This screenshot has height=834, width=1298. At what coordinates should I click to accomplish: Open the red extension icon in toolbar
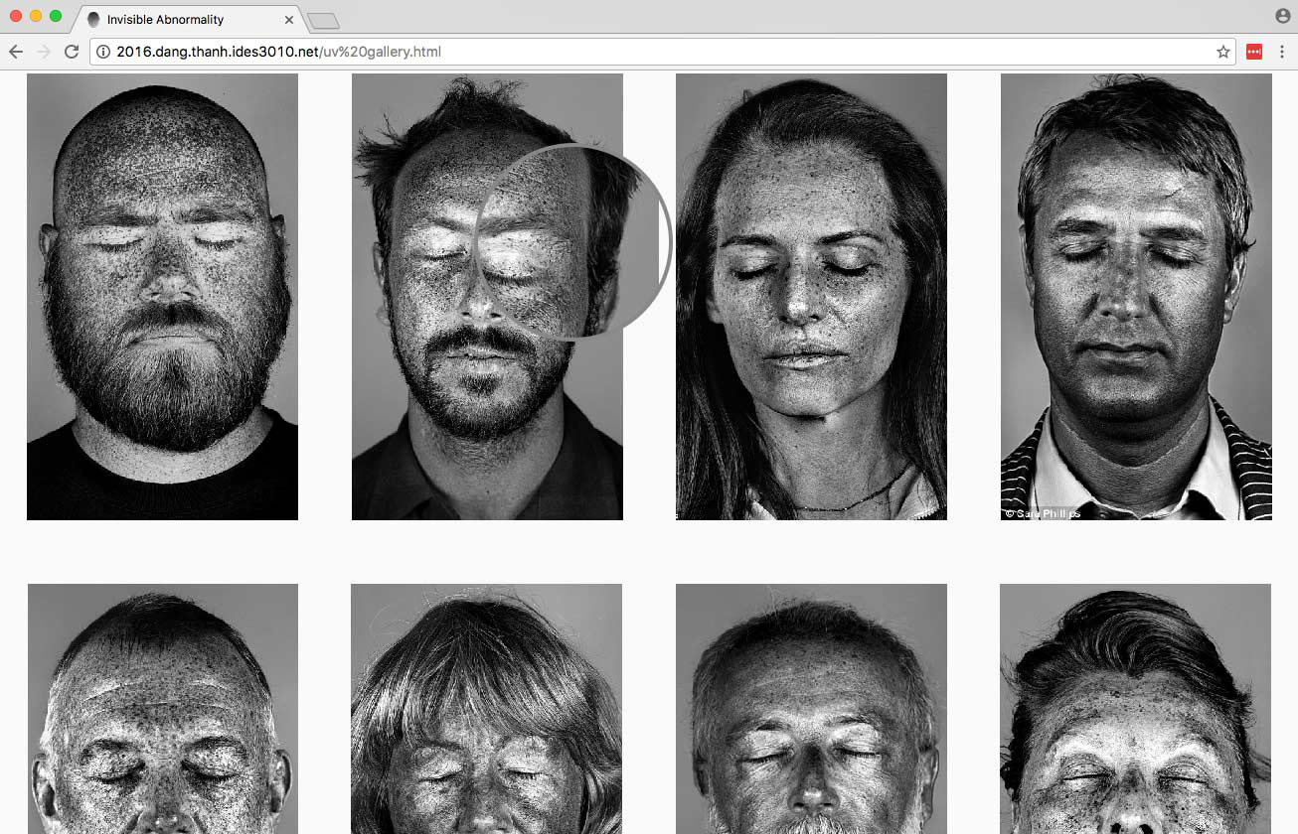[x=1254, y=52]
